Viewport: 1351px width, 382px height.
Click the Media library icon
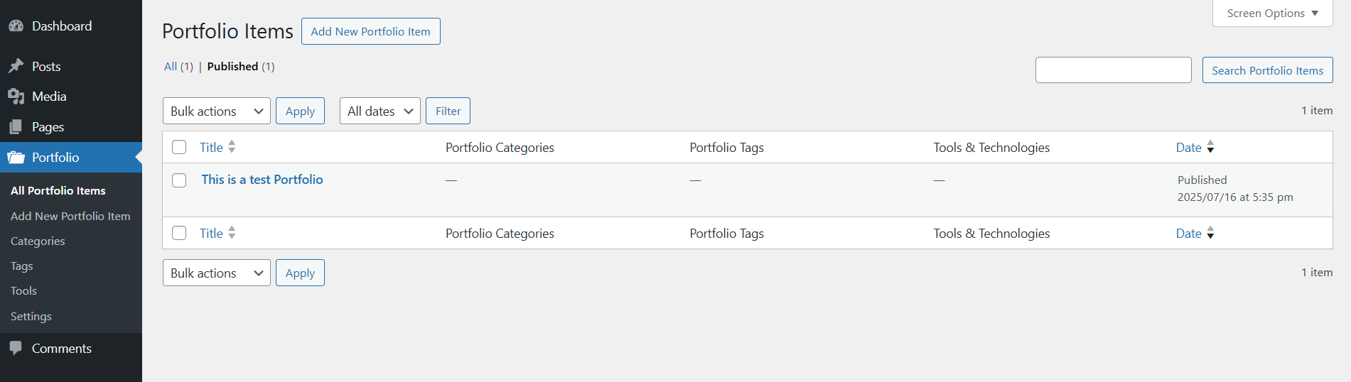16,97
